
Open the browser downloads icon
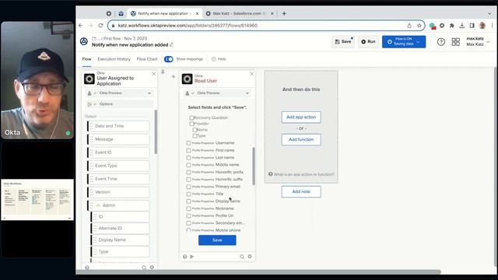tap(462, 26)
